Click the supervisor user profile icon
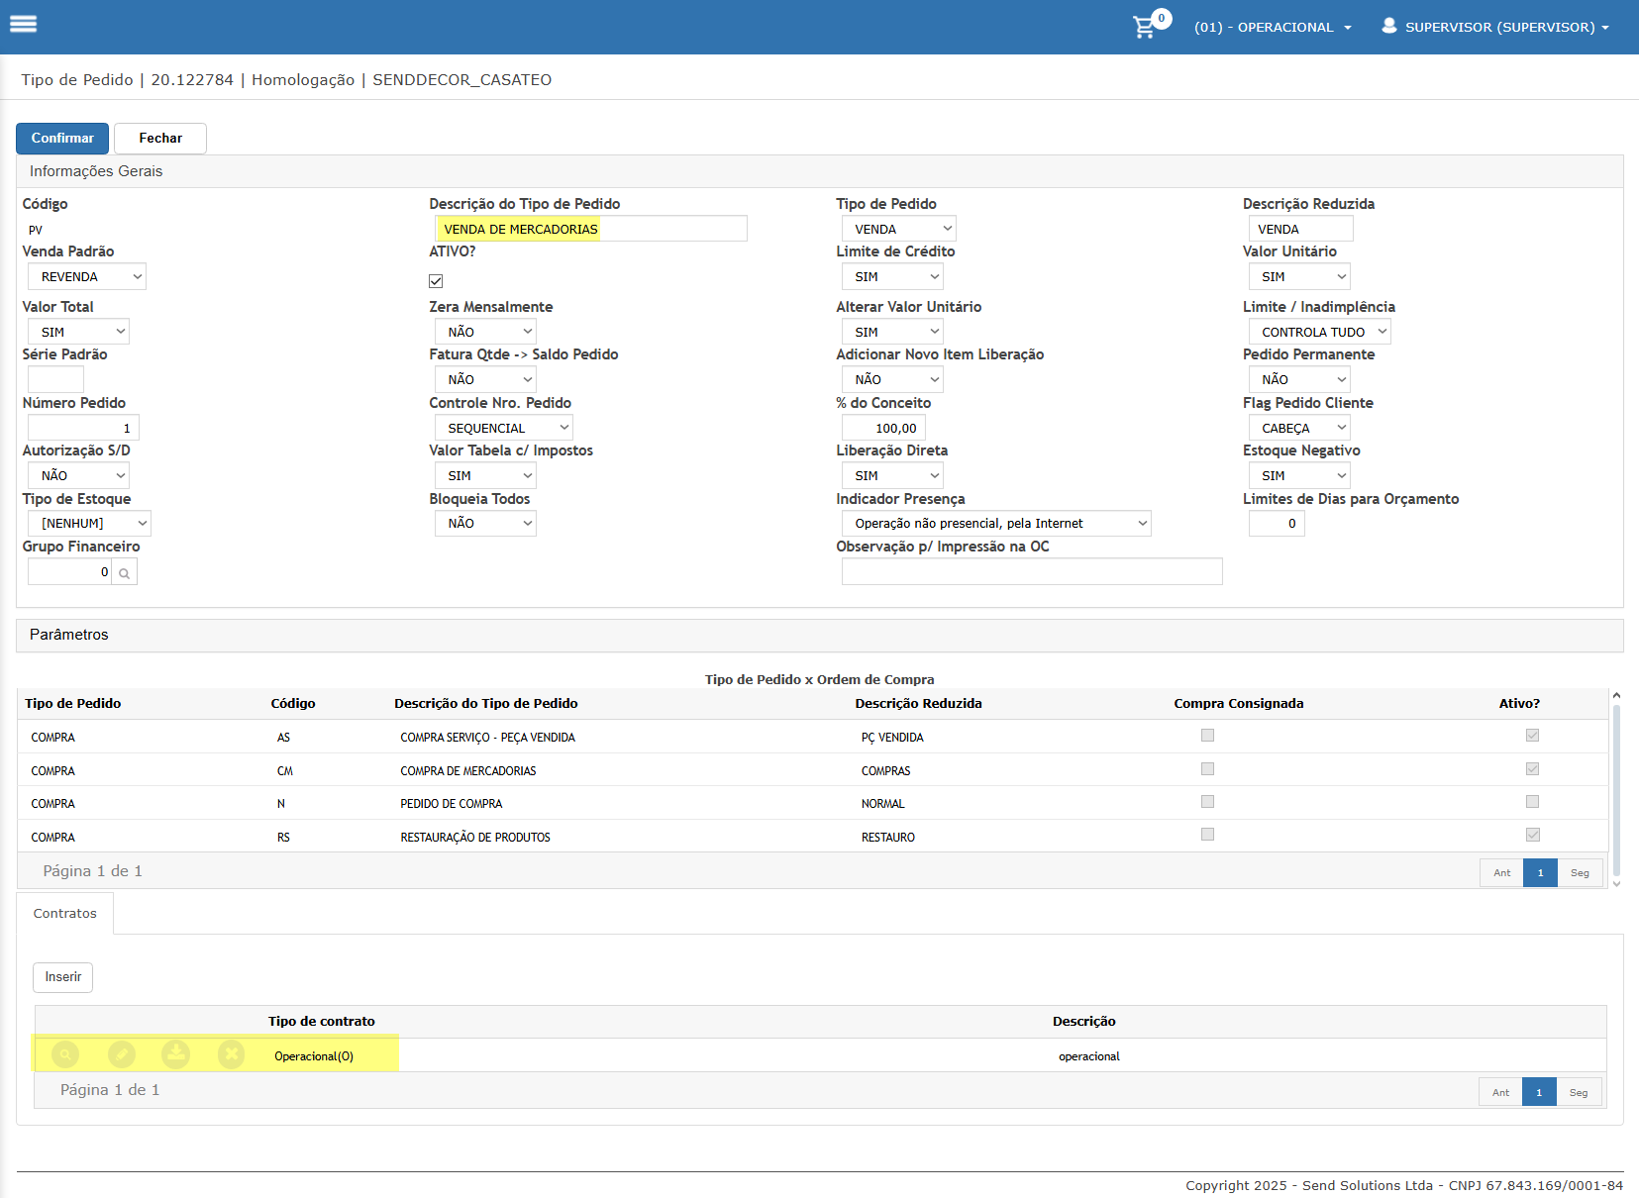 1389,26
